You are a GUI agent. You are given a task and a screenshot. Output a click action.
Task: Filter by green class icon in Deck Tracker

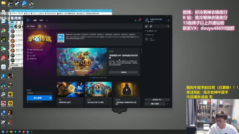[x=16, y=27]
